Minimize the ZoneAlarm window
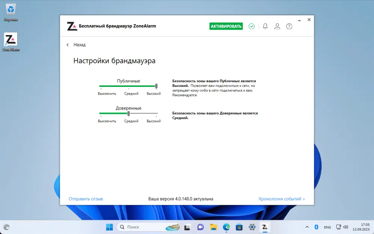This screenshot has height=234, width=374. (299, 20)
